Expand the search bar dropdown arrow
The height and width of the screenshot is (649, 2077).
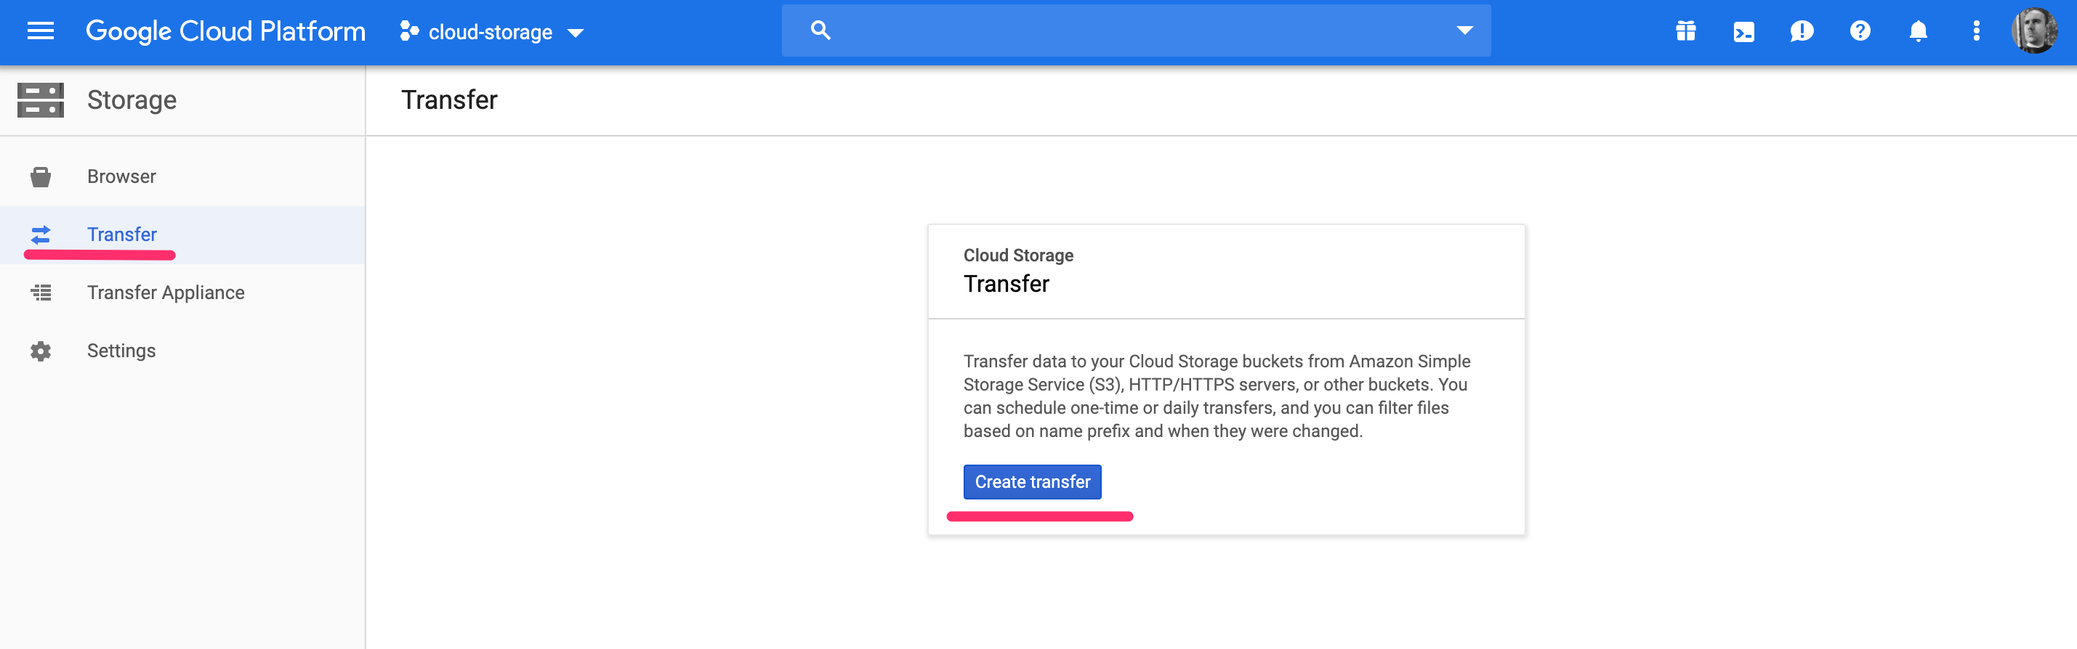[1464, 30]
